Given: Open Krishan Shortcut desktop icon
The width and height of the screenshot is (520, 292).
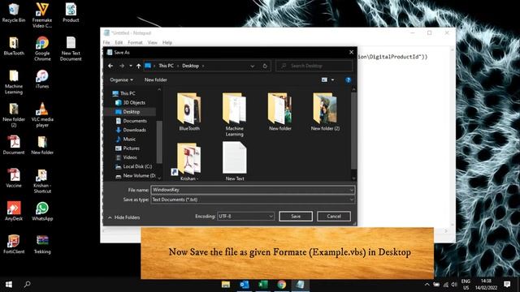Looking at the screenshot, I should click(x=42, y=181).
